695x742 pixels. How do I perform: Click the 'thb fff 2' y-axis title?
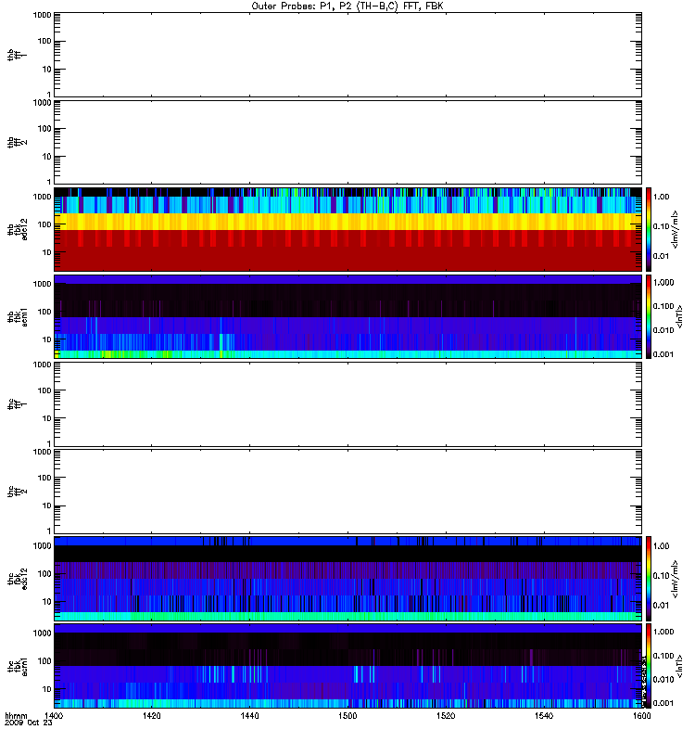point(17,142)
